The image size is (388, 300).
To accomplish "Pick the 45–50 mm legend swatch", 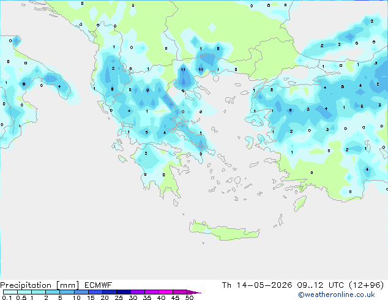I will coord(180,292).
